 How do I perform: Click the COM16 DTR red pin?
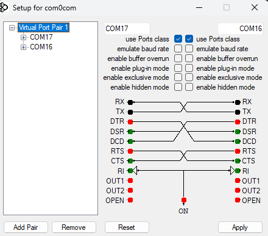tap(238, 122)
